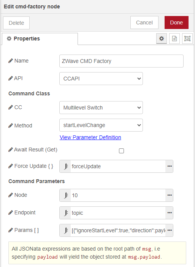Screen dimensions: 195x267
Task: Open expression editor for Endpoint field
Action: pyautogui.click(x=170, y=213)
